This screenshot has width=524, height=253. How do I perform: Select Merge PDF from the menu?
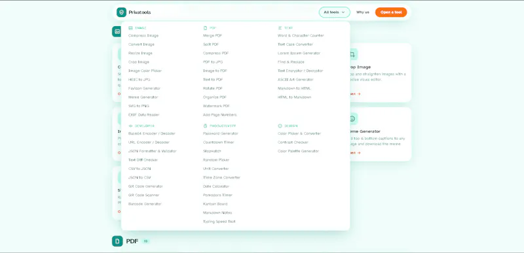coord(212,36)
